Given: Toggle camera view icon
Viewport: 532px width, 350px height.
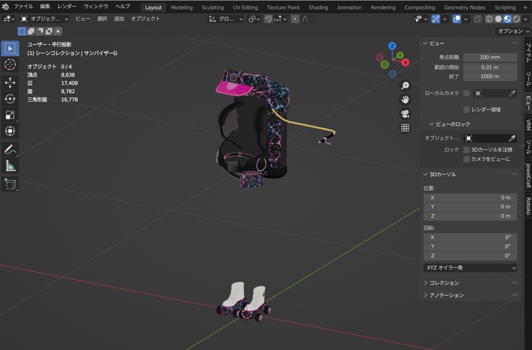Looking at the screenshot, I should pos(405,114).
